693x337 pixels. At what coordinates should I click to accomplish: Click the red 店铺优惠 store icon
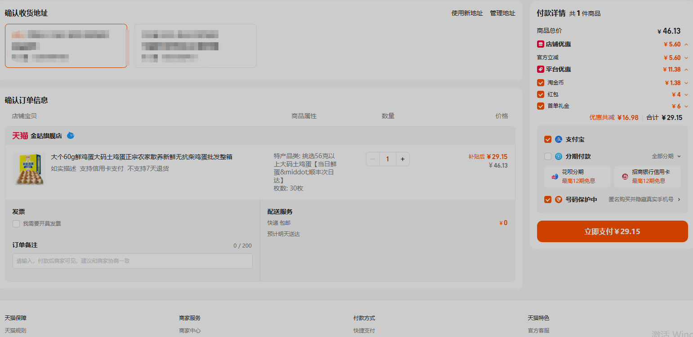tap(541, 44)
